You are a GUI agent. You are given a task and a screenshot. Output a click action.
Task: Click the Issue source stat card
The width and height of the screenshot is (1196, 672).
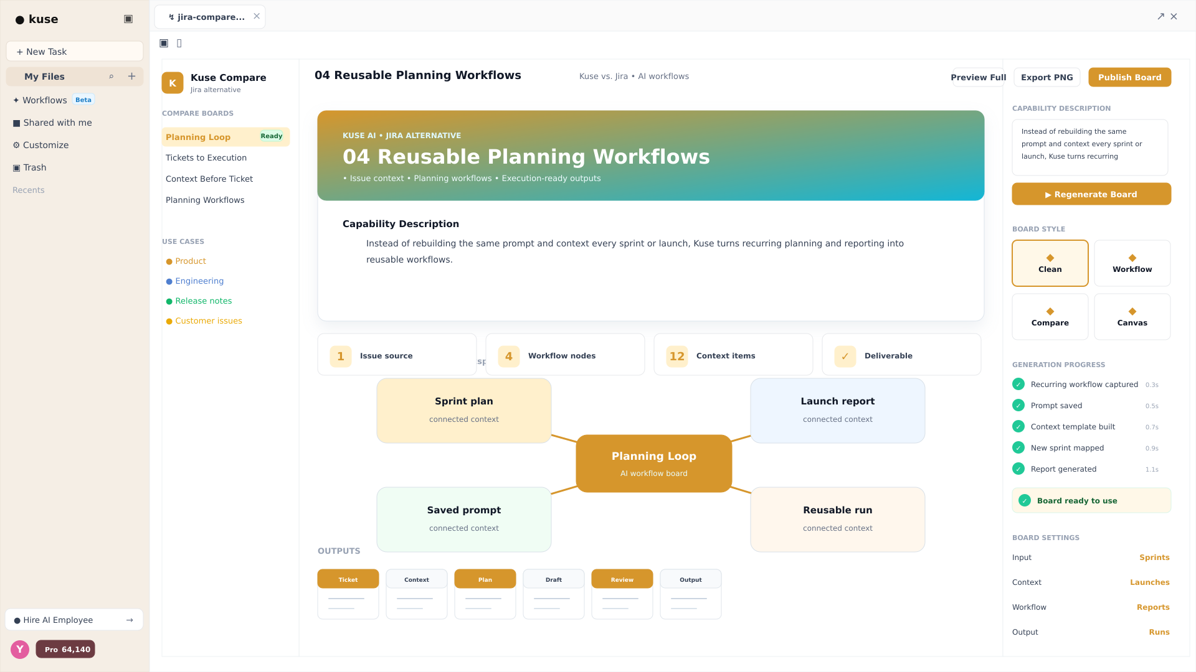tap(397, 355)
